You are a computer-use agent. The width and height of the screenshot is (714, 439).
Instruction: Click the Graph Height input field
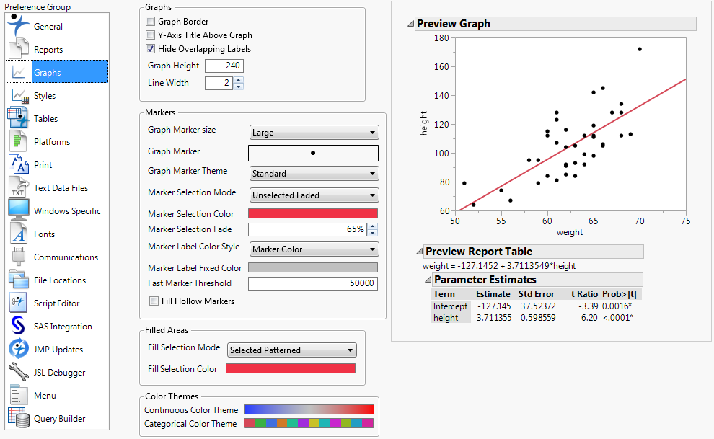coord(224,66)
